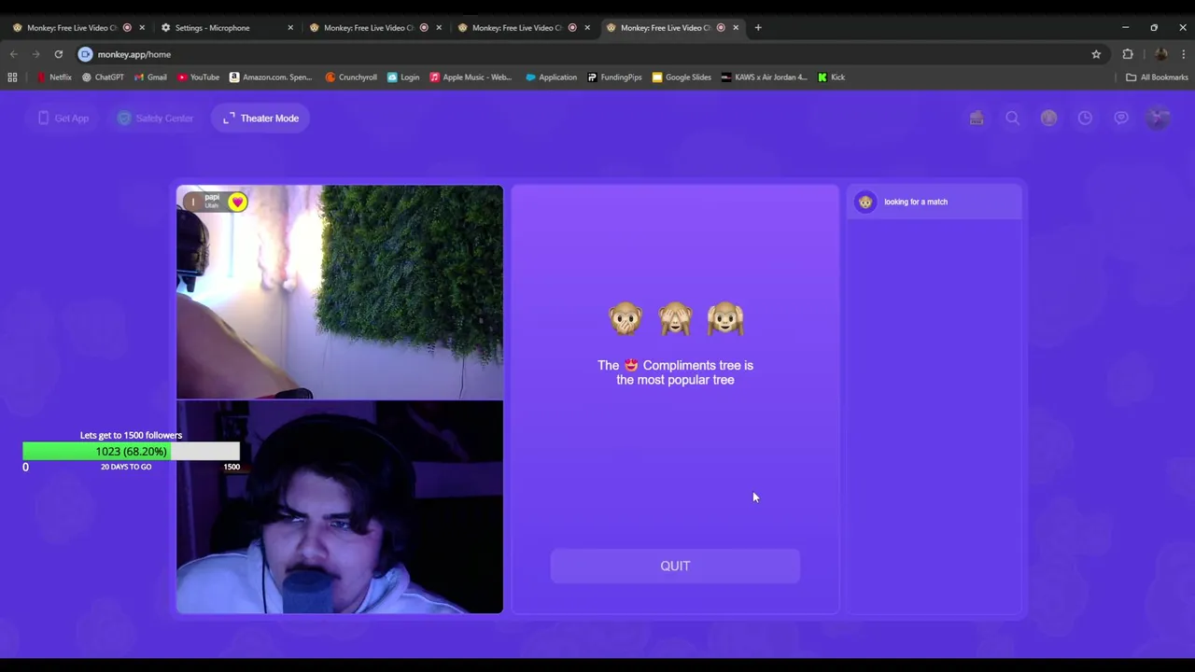Click the green follower goal progress bar
The width and height of the screenshot is (1195, 672).
131,452
